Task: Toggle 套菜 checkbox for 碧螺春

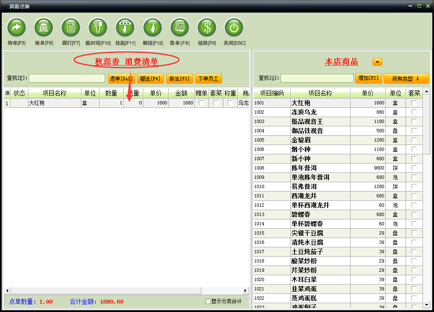Action: (414, 214)
